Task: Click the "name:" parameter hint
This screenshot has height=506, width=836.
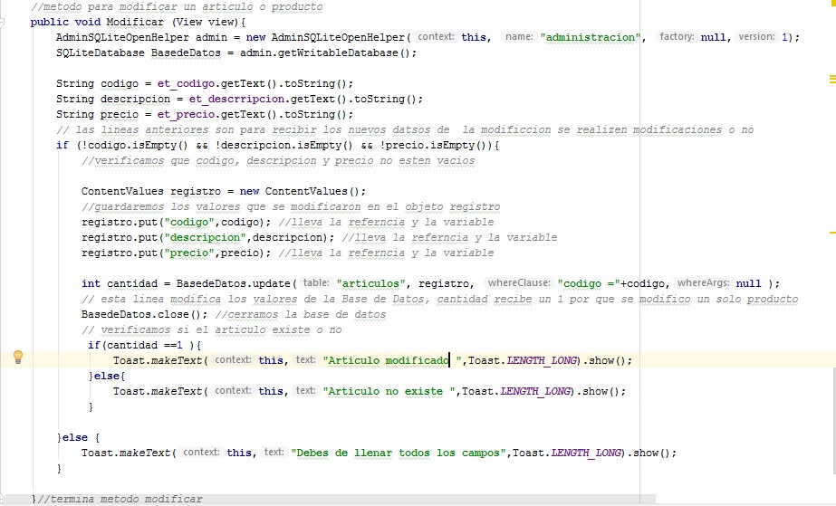Action: pyautogui.click(x=518, y=37)
